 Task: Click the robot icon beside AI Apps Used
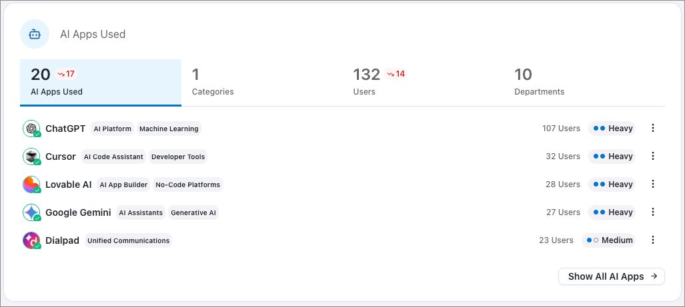click(x=35, y=34)
